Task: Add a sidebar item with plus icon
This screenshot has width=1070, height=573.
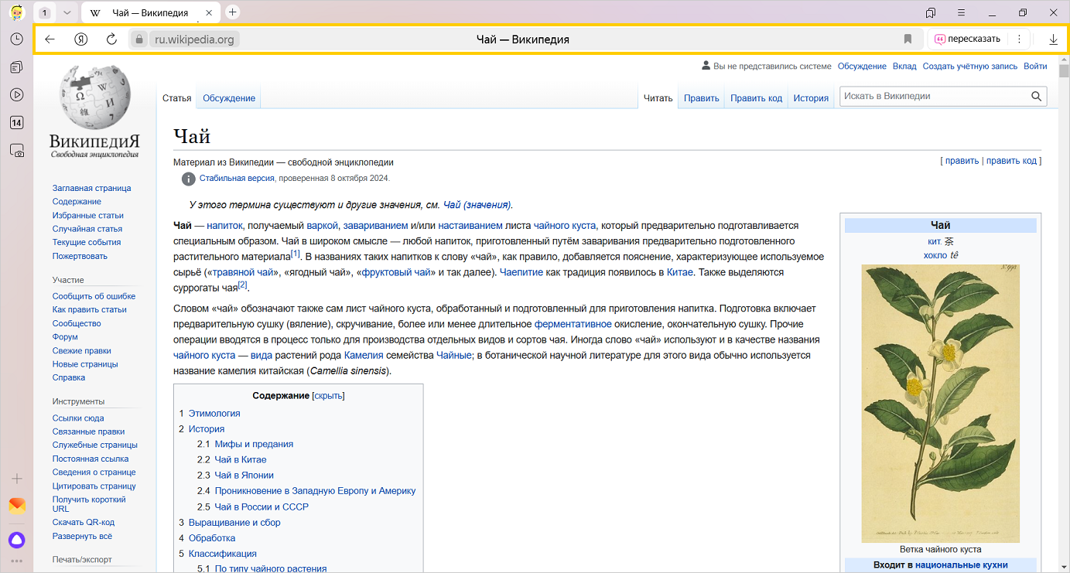Action: coord(16,479)
